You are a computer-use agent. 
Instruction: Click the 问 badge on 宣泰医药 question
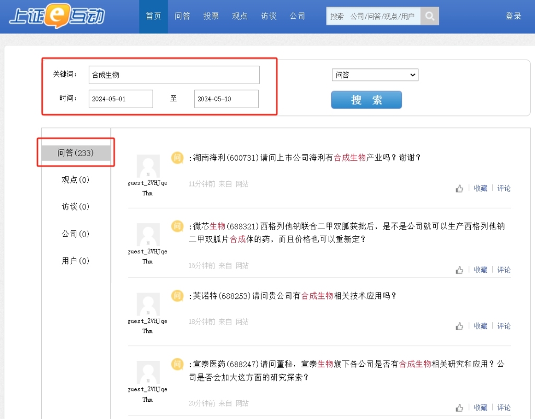tap(178, 364)
